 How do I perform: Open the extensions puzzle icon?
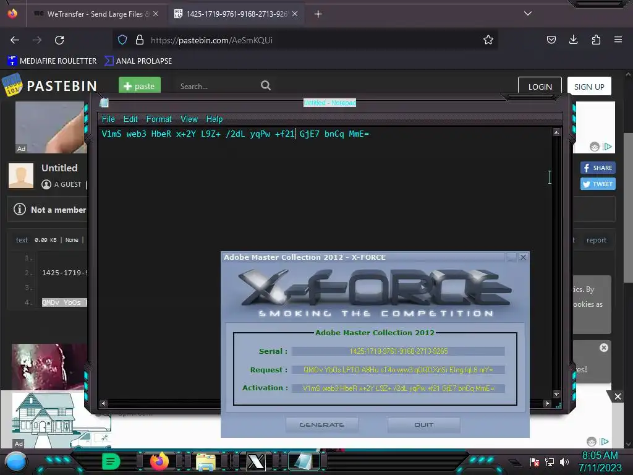pyautogui.click(x=596, y=40)
